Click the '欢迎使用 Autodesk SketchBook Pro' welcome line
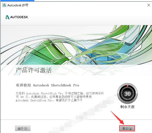Viewport: 152px width, 133px height. 48,85
